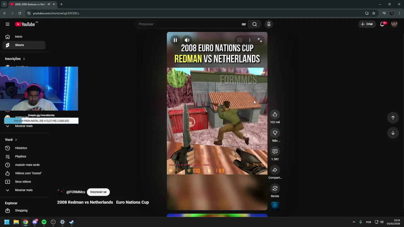Click the Criar button
The image size is (404, 227).
367,24
